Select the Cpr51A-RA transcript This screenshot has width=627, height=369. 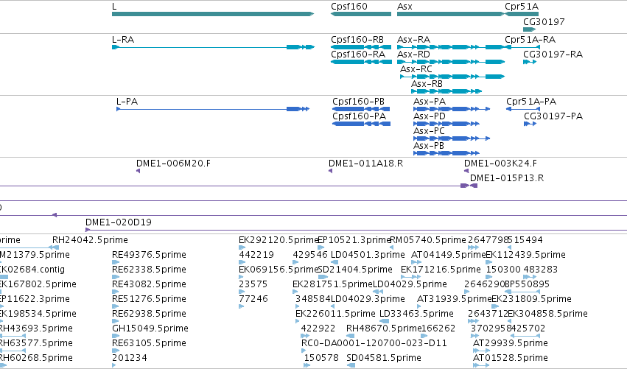(522, 47)
